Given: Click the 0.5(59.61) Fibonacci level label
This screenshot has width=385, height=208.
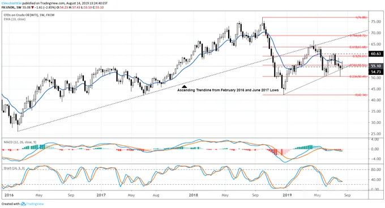Looking at the screenshot, I should (x=360, y=56).
